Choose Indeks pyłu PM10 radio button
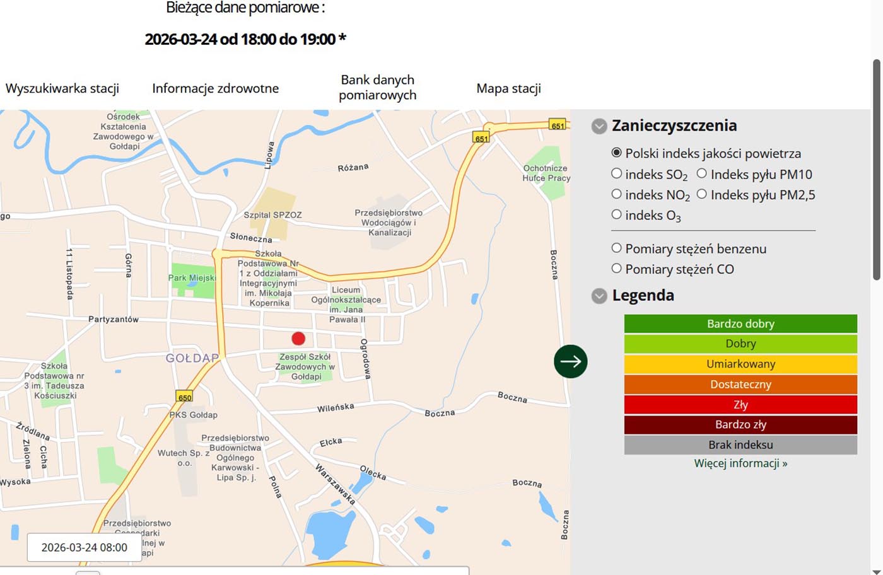Viewport: 883px width, 575px height. tap(701, 173)
